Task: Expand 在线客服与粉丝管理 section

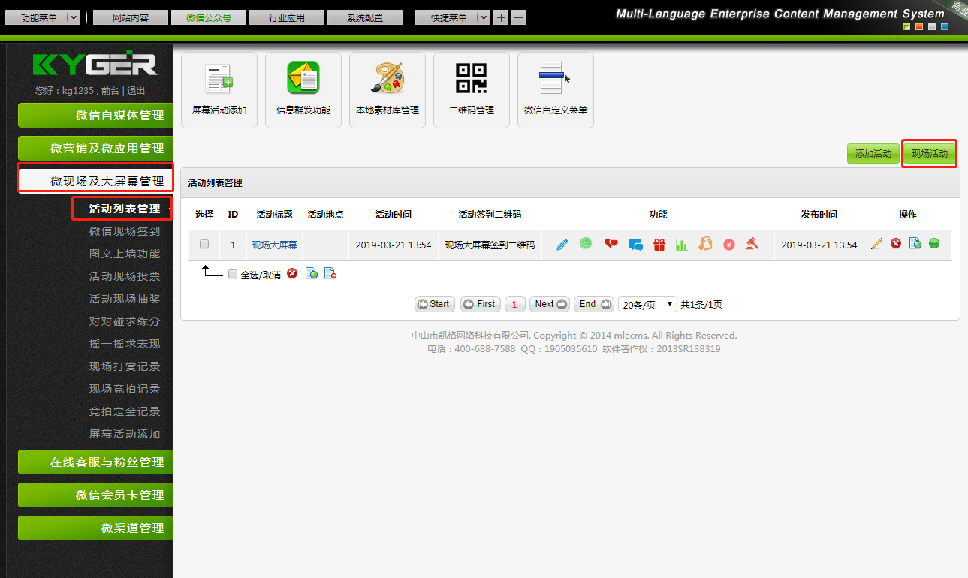Action: pos(95,462)
